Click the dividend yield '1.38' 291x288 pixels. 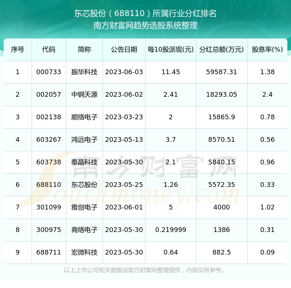(267, 72)
